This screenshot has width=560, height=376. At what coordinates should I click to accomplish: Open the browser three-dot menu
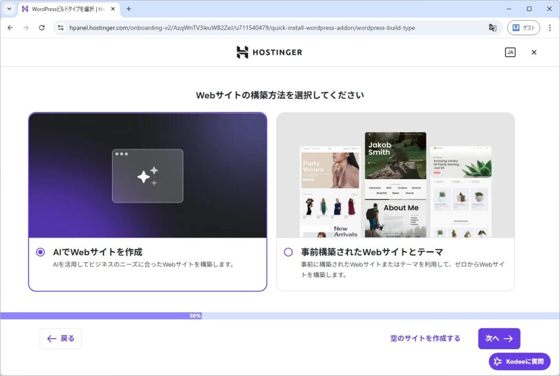550,28
